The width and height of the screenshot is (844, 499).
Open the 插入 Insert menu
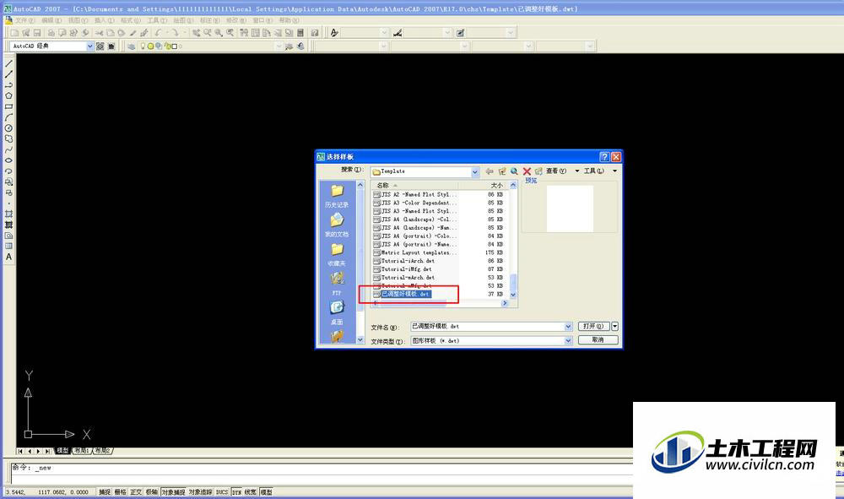pyautogui.click(x=105, y=20)
